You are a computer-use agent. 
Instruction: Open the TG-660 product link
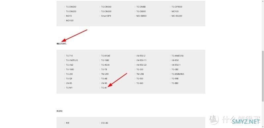pyautogui.click(x=140, y=83)
